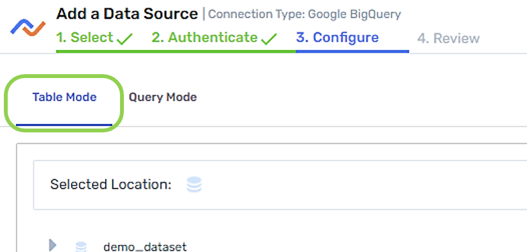The height and width of the screenshot is (252, 527).
Task: Return to step 2. Authenticate
Action: (x=204, y=38)
